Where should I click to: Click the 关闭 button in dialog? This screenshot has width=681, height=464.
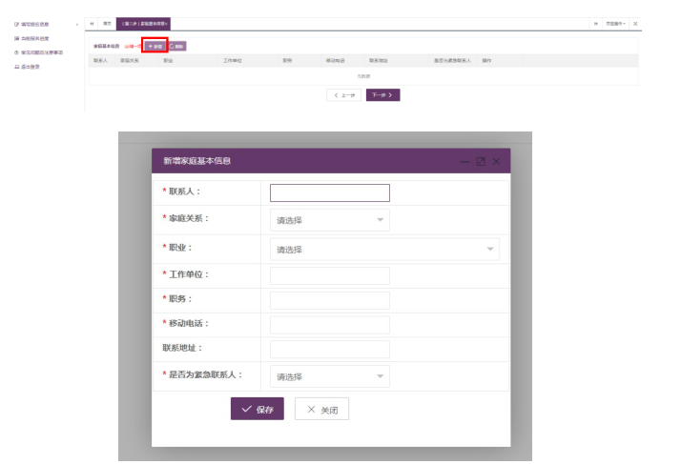[x=321, y=410]
